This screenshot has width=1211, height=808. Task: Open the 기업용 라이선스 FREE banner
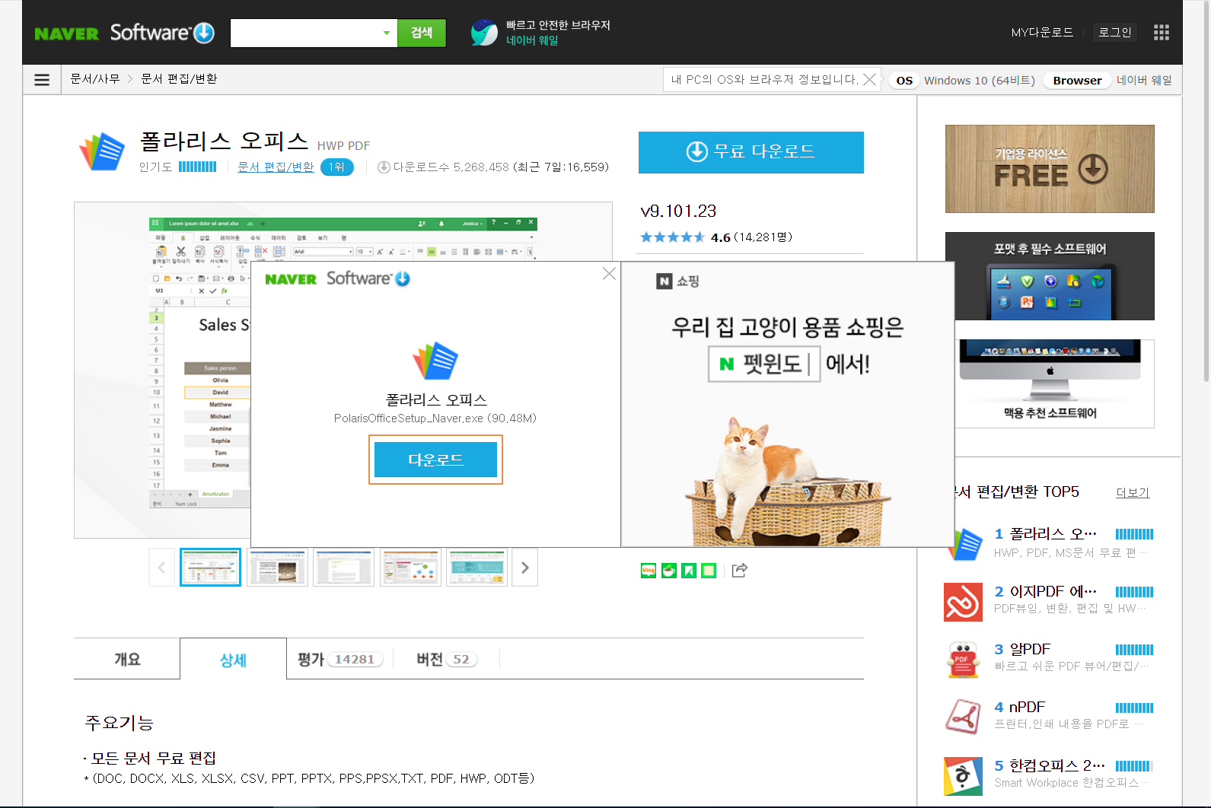click(x=1050, y=169)
